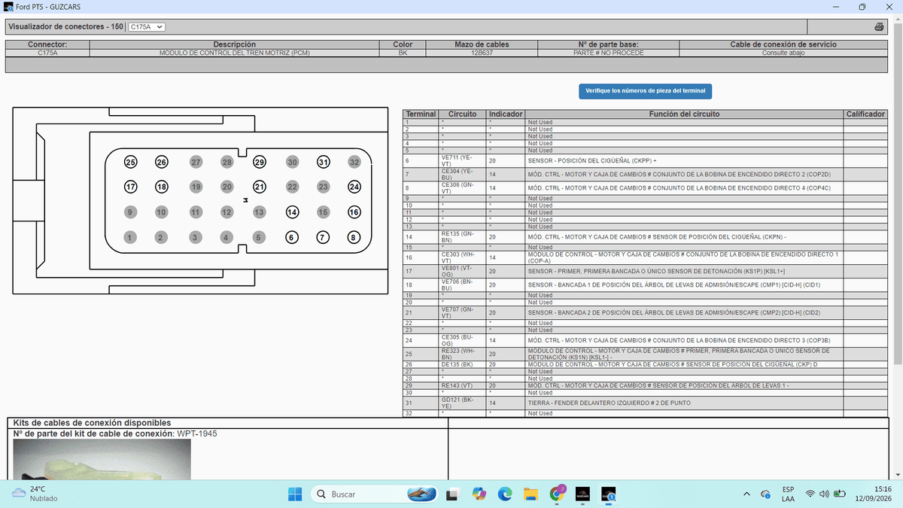Click the grayed pin 27 in the diagram
Screen dimensions: 903x508
(x=196, y=162)
